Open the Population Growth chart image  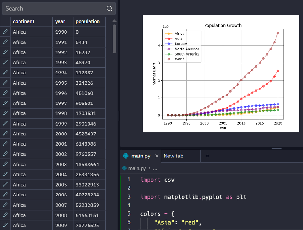pyautogui.click(x=223, y=73)
